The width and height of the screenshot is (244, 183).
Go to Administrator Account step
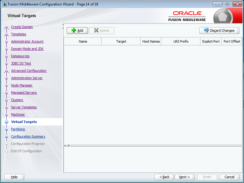click(x=27, y=41)
